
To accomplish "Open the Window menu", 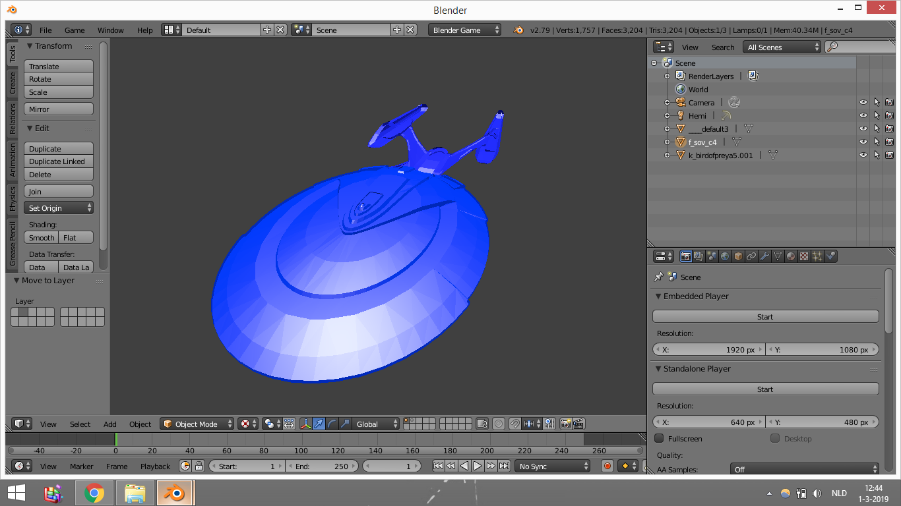I will coord(111,30).
